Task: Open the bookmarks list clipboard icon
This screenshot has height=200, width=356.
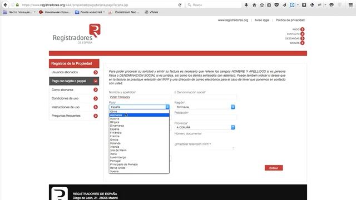Action: pos(269,5)
